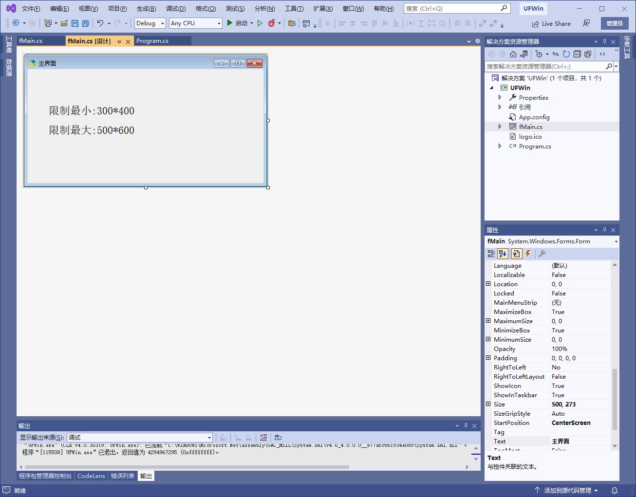Viewport: 636px width, 497px height.
Task: Expand the Size property
Action: coord(488,404)
